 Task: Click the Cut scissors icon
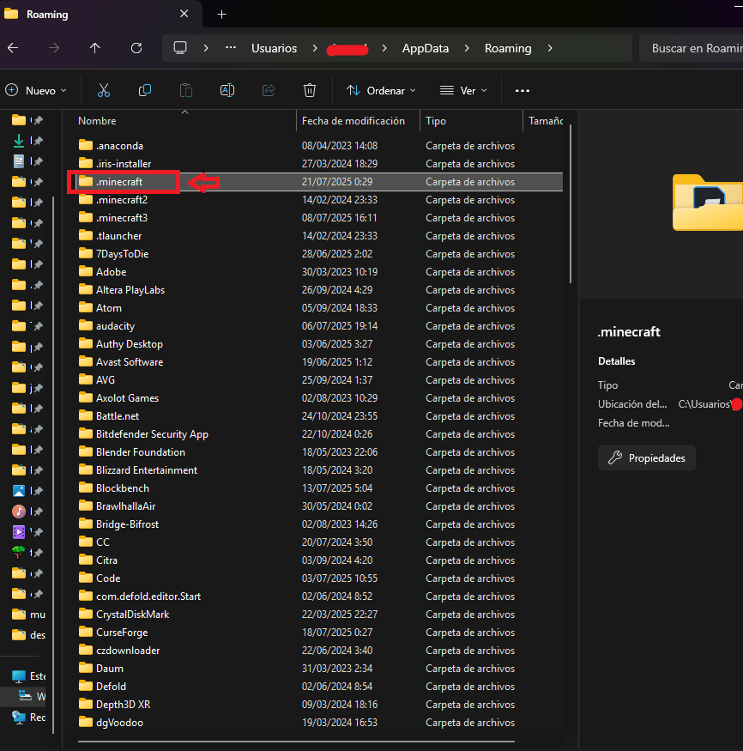pos(104,90)
